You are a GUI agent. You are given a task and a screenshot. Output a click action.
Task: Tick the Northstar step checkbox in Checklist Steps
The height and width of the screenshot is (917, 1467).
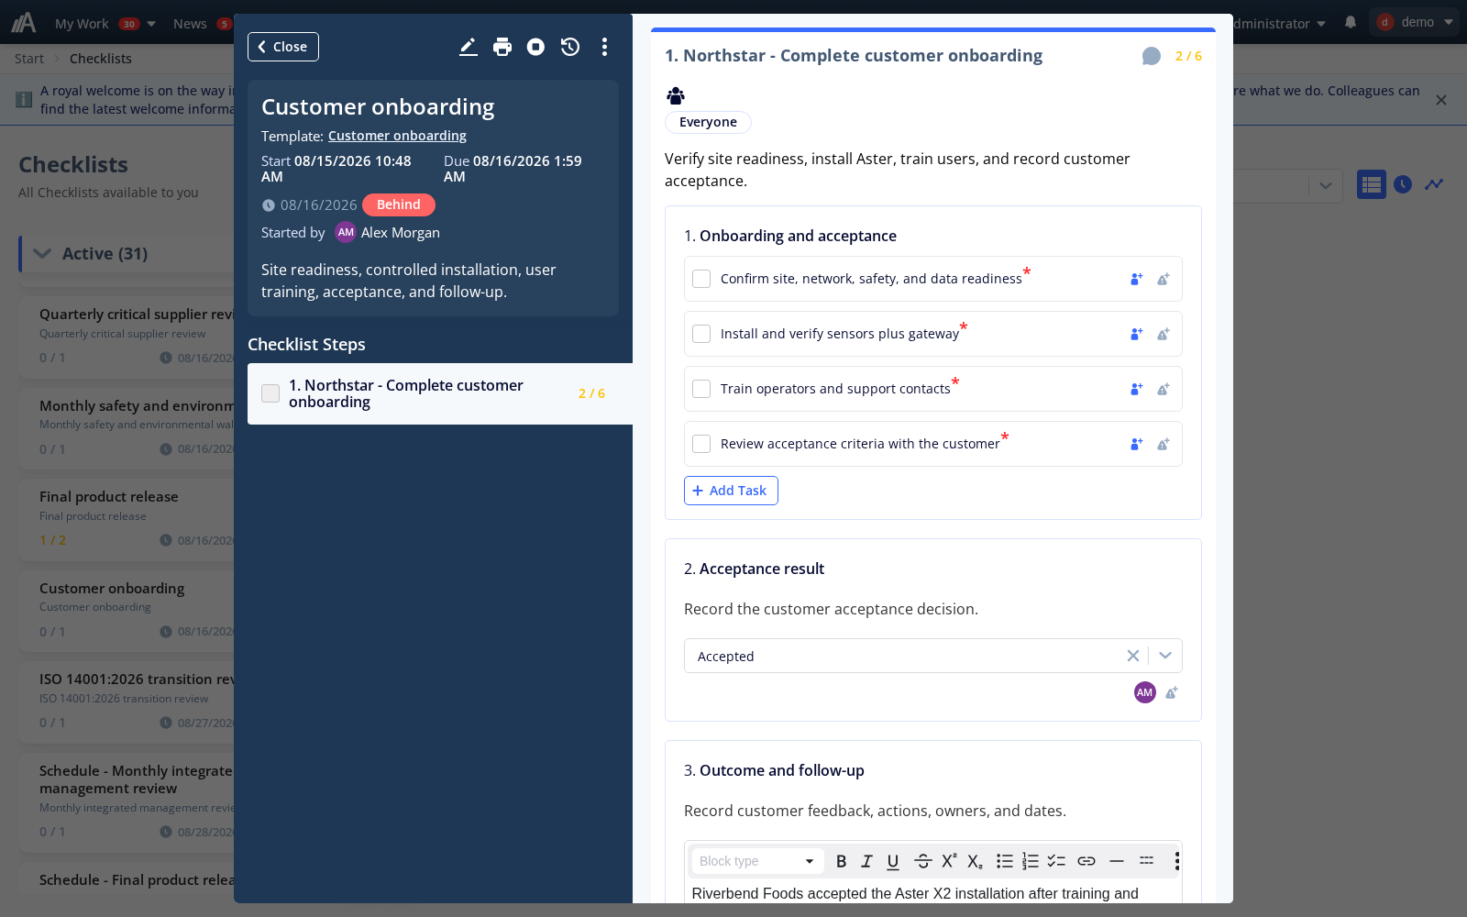pos(270,393)
